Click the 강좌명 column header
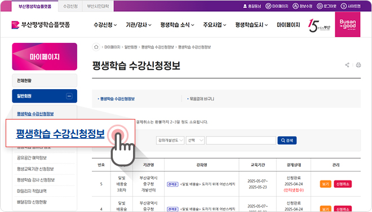Image resolution: width=372 pixels, height=212 pixels. (202, 165)
